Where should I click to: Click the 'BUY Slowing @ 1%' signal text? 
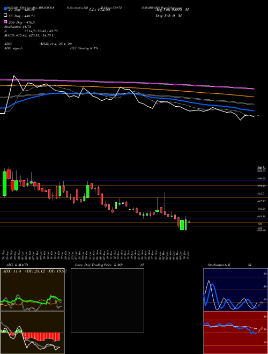pos(84,48)
